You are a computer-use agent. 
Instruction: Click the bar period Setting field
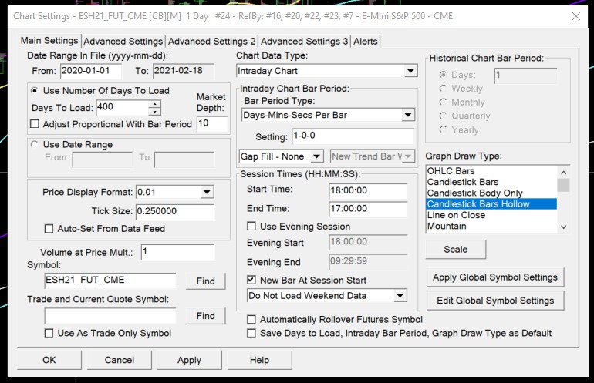[353, 136]
